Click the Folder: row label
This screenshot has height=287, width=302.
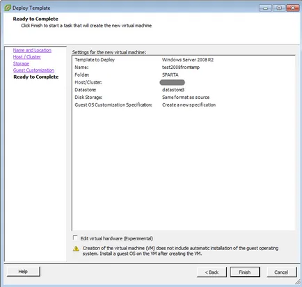[x=82, y=75]
